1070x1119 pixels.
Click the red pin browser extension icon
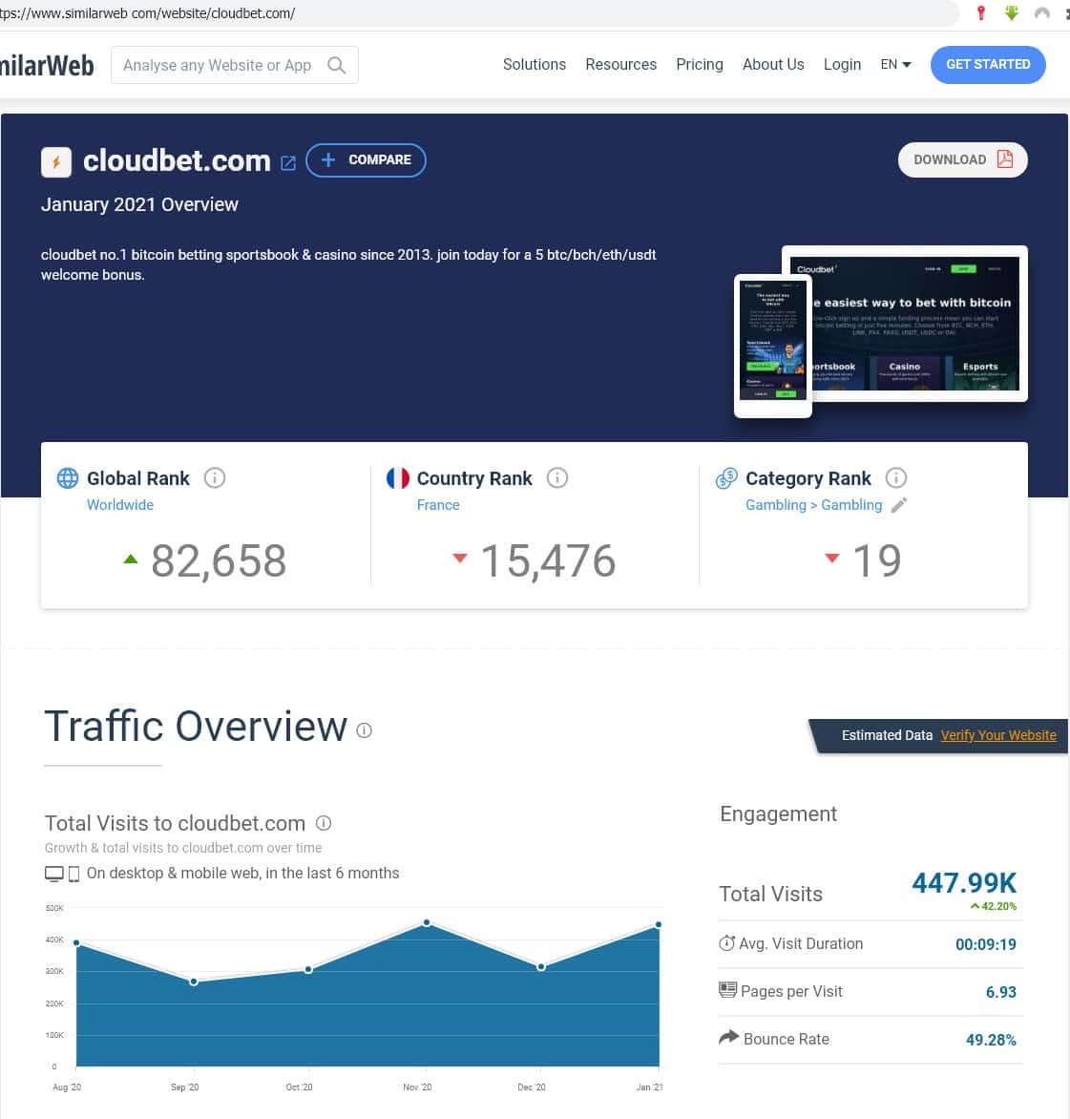(x=981, y=12)
